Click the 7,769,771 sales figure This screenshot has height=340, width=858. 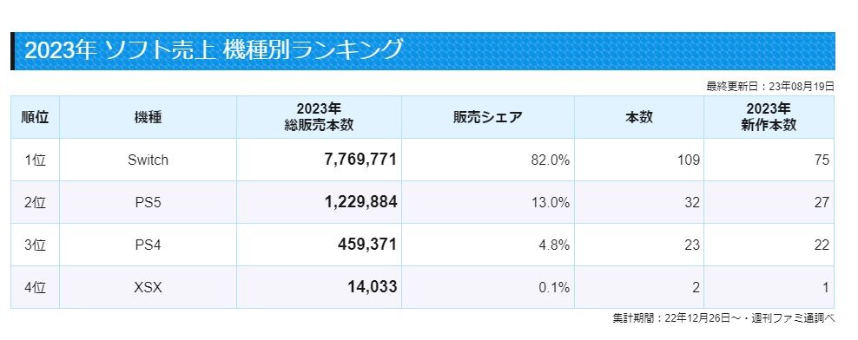point(360,160)
